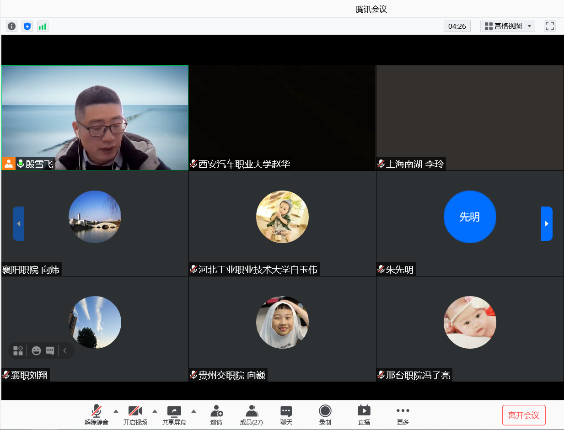Go to next page of participants
The width and height of the screenshot is (564, 430).
coord(547,223)
